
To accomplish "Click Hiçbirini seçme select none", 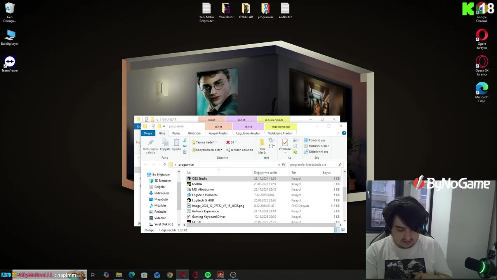I will (x=316, y=146).
